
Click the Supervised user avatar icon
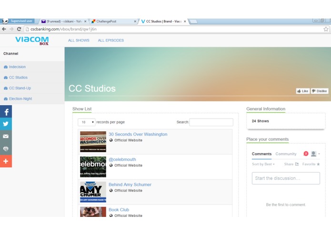click(x=5, y=21)
